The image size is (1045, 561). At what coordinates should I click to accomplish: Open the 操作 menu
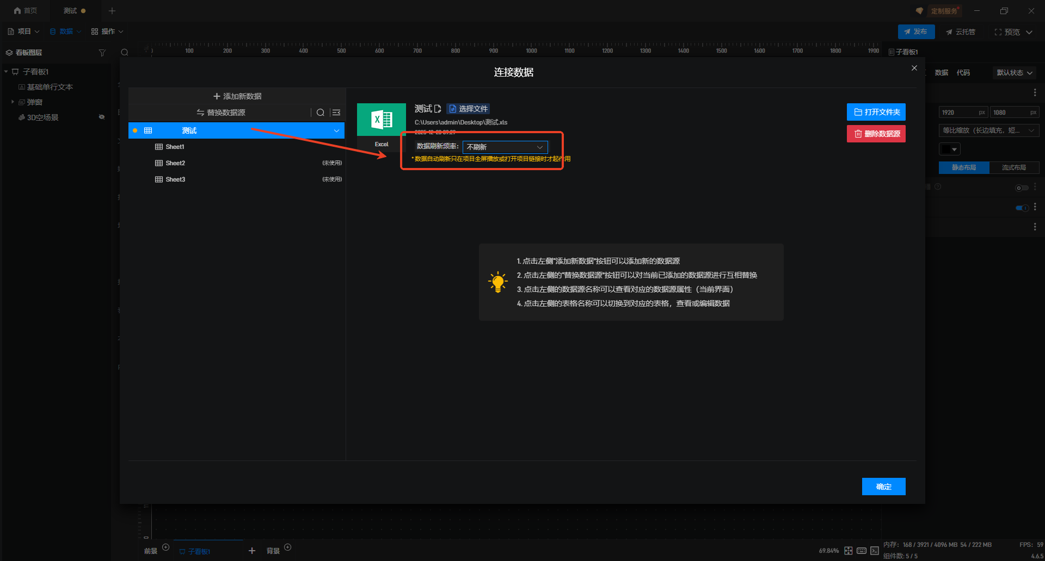107,32
